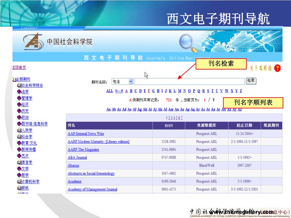Select 图书馆/信息科学 category link
This screenshot has height=218, width=291.
point(34,124)
